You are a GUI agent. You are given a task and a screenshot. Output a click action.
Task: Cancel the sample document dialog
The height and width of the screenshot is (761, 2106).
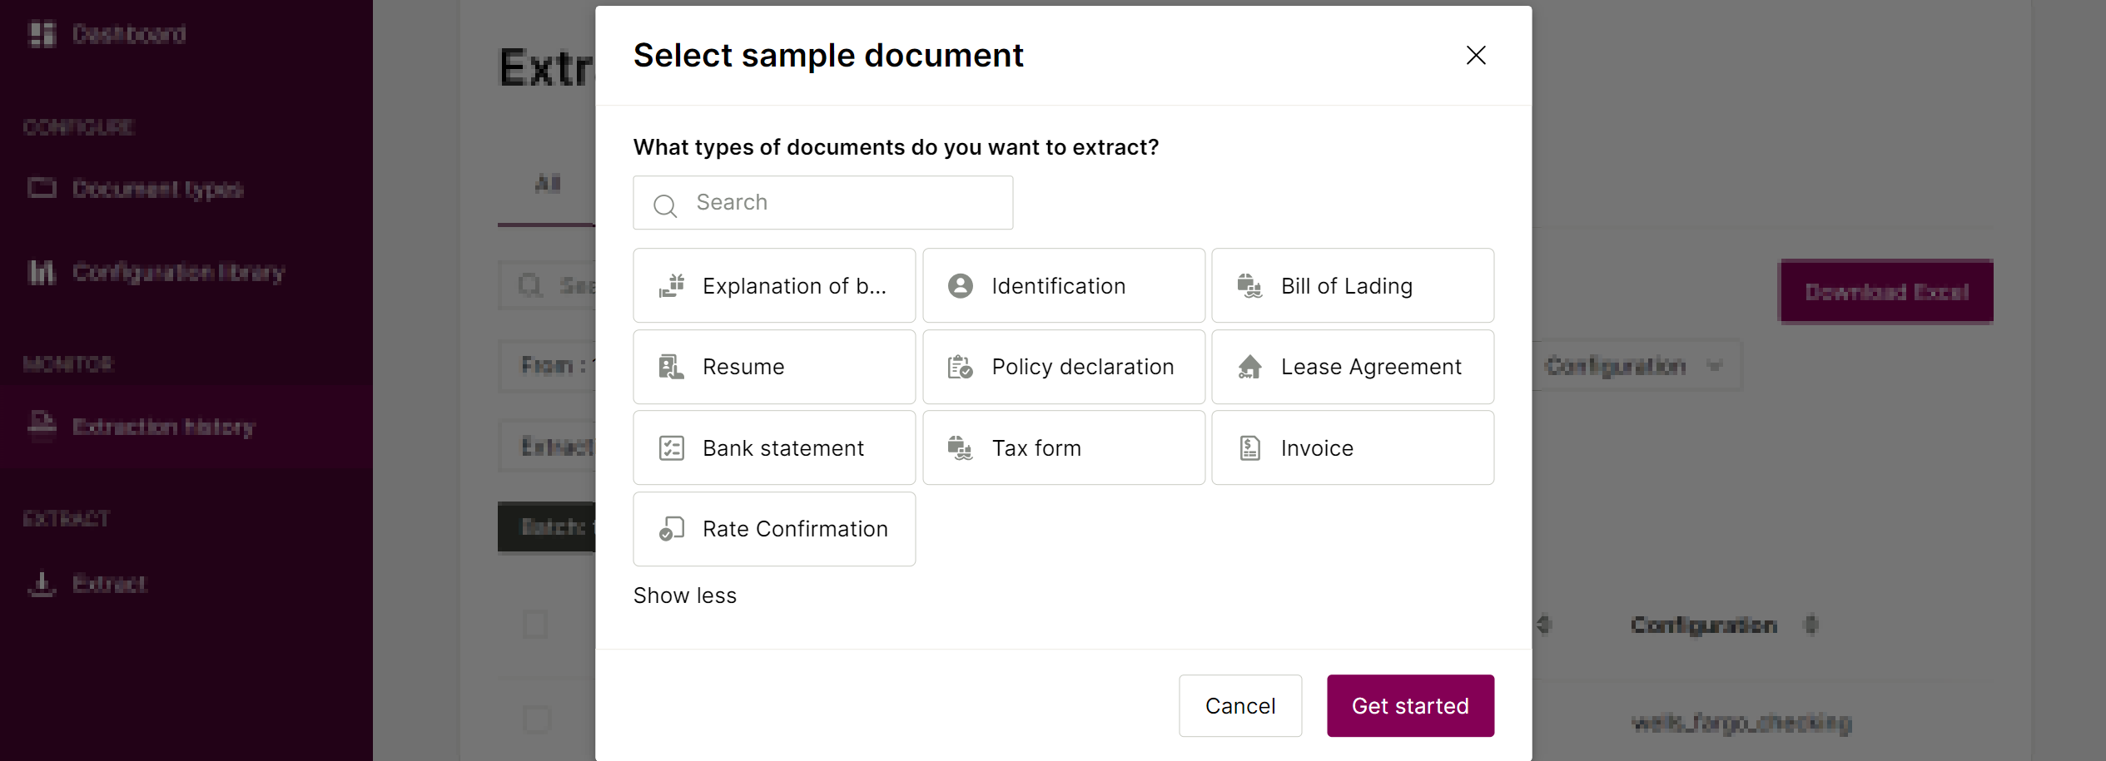pos(1239,706)
